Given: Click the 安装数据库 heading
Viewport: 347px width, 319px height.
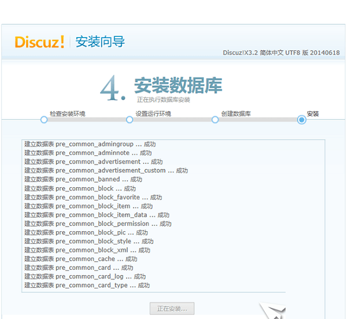Looking at the screenshot, I should (178, 86).
